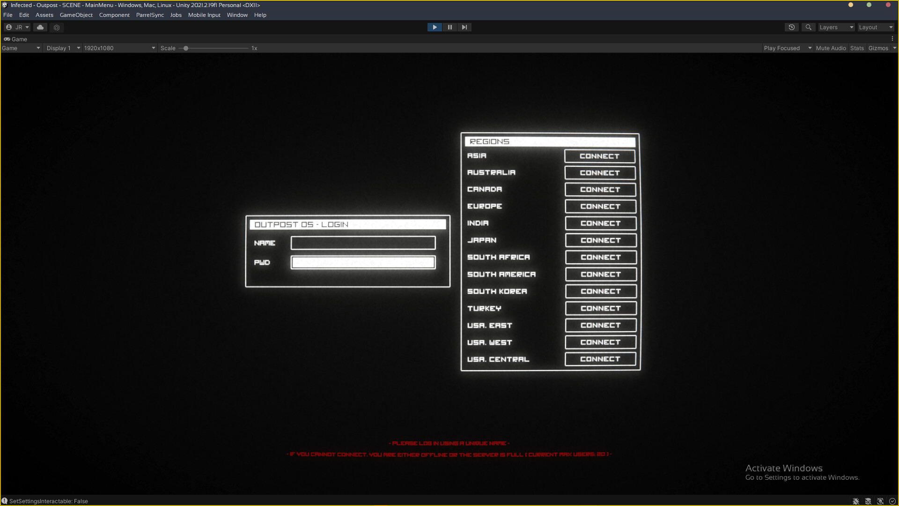This screenshot has width=899, height=506.
Task: Open the Layout dropdown
Action: (875, 27)
